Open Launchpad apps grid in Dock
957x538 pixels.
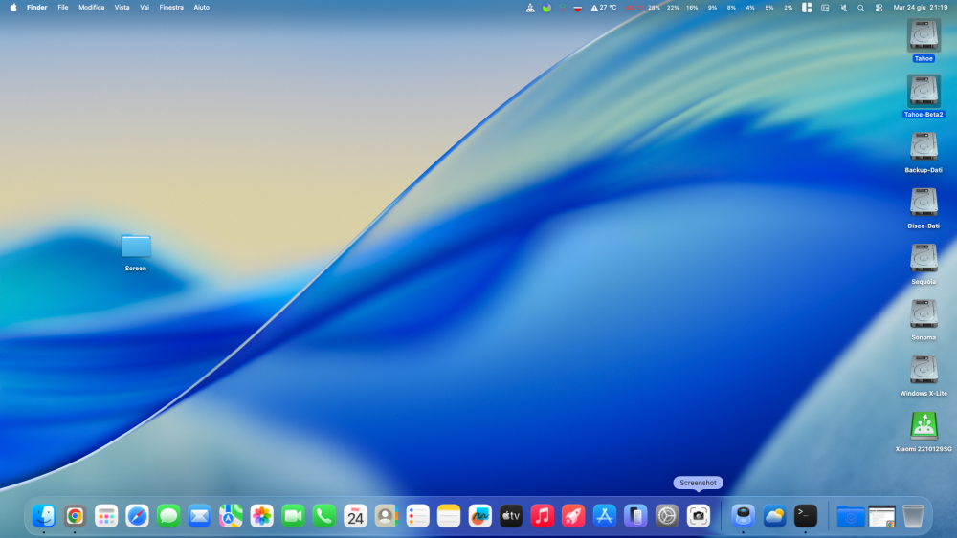pyautogui.click(x=106, y=516)
